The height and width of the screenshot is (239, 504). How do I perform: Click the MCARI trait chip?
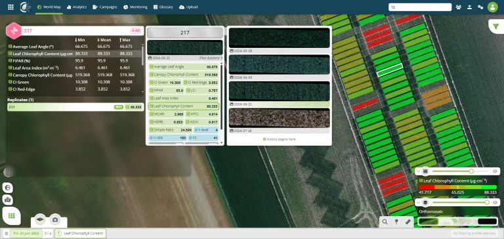(167, 114)
